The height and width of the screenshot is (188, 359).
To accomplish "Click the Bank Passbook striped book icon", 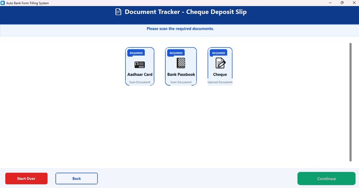I will [x=181, y=63].
